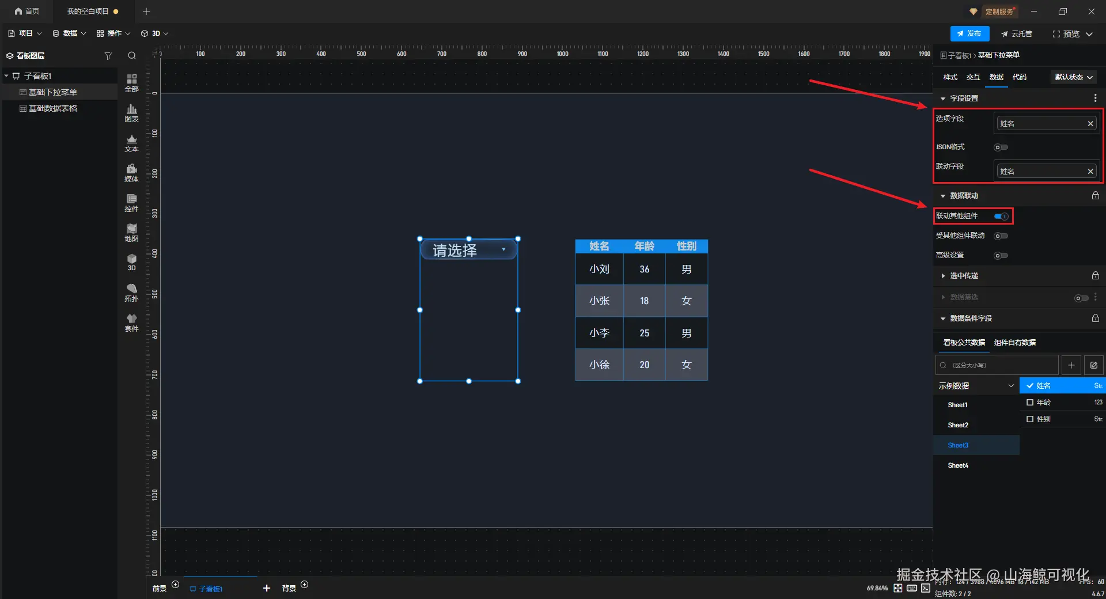Switch to the 交互 tab
Screen dimensions: 1106x599
(974, 77)
